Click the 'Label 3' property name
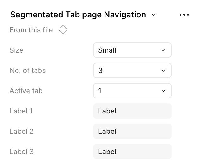197x168 pixels. 21,152
